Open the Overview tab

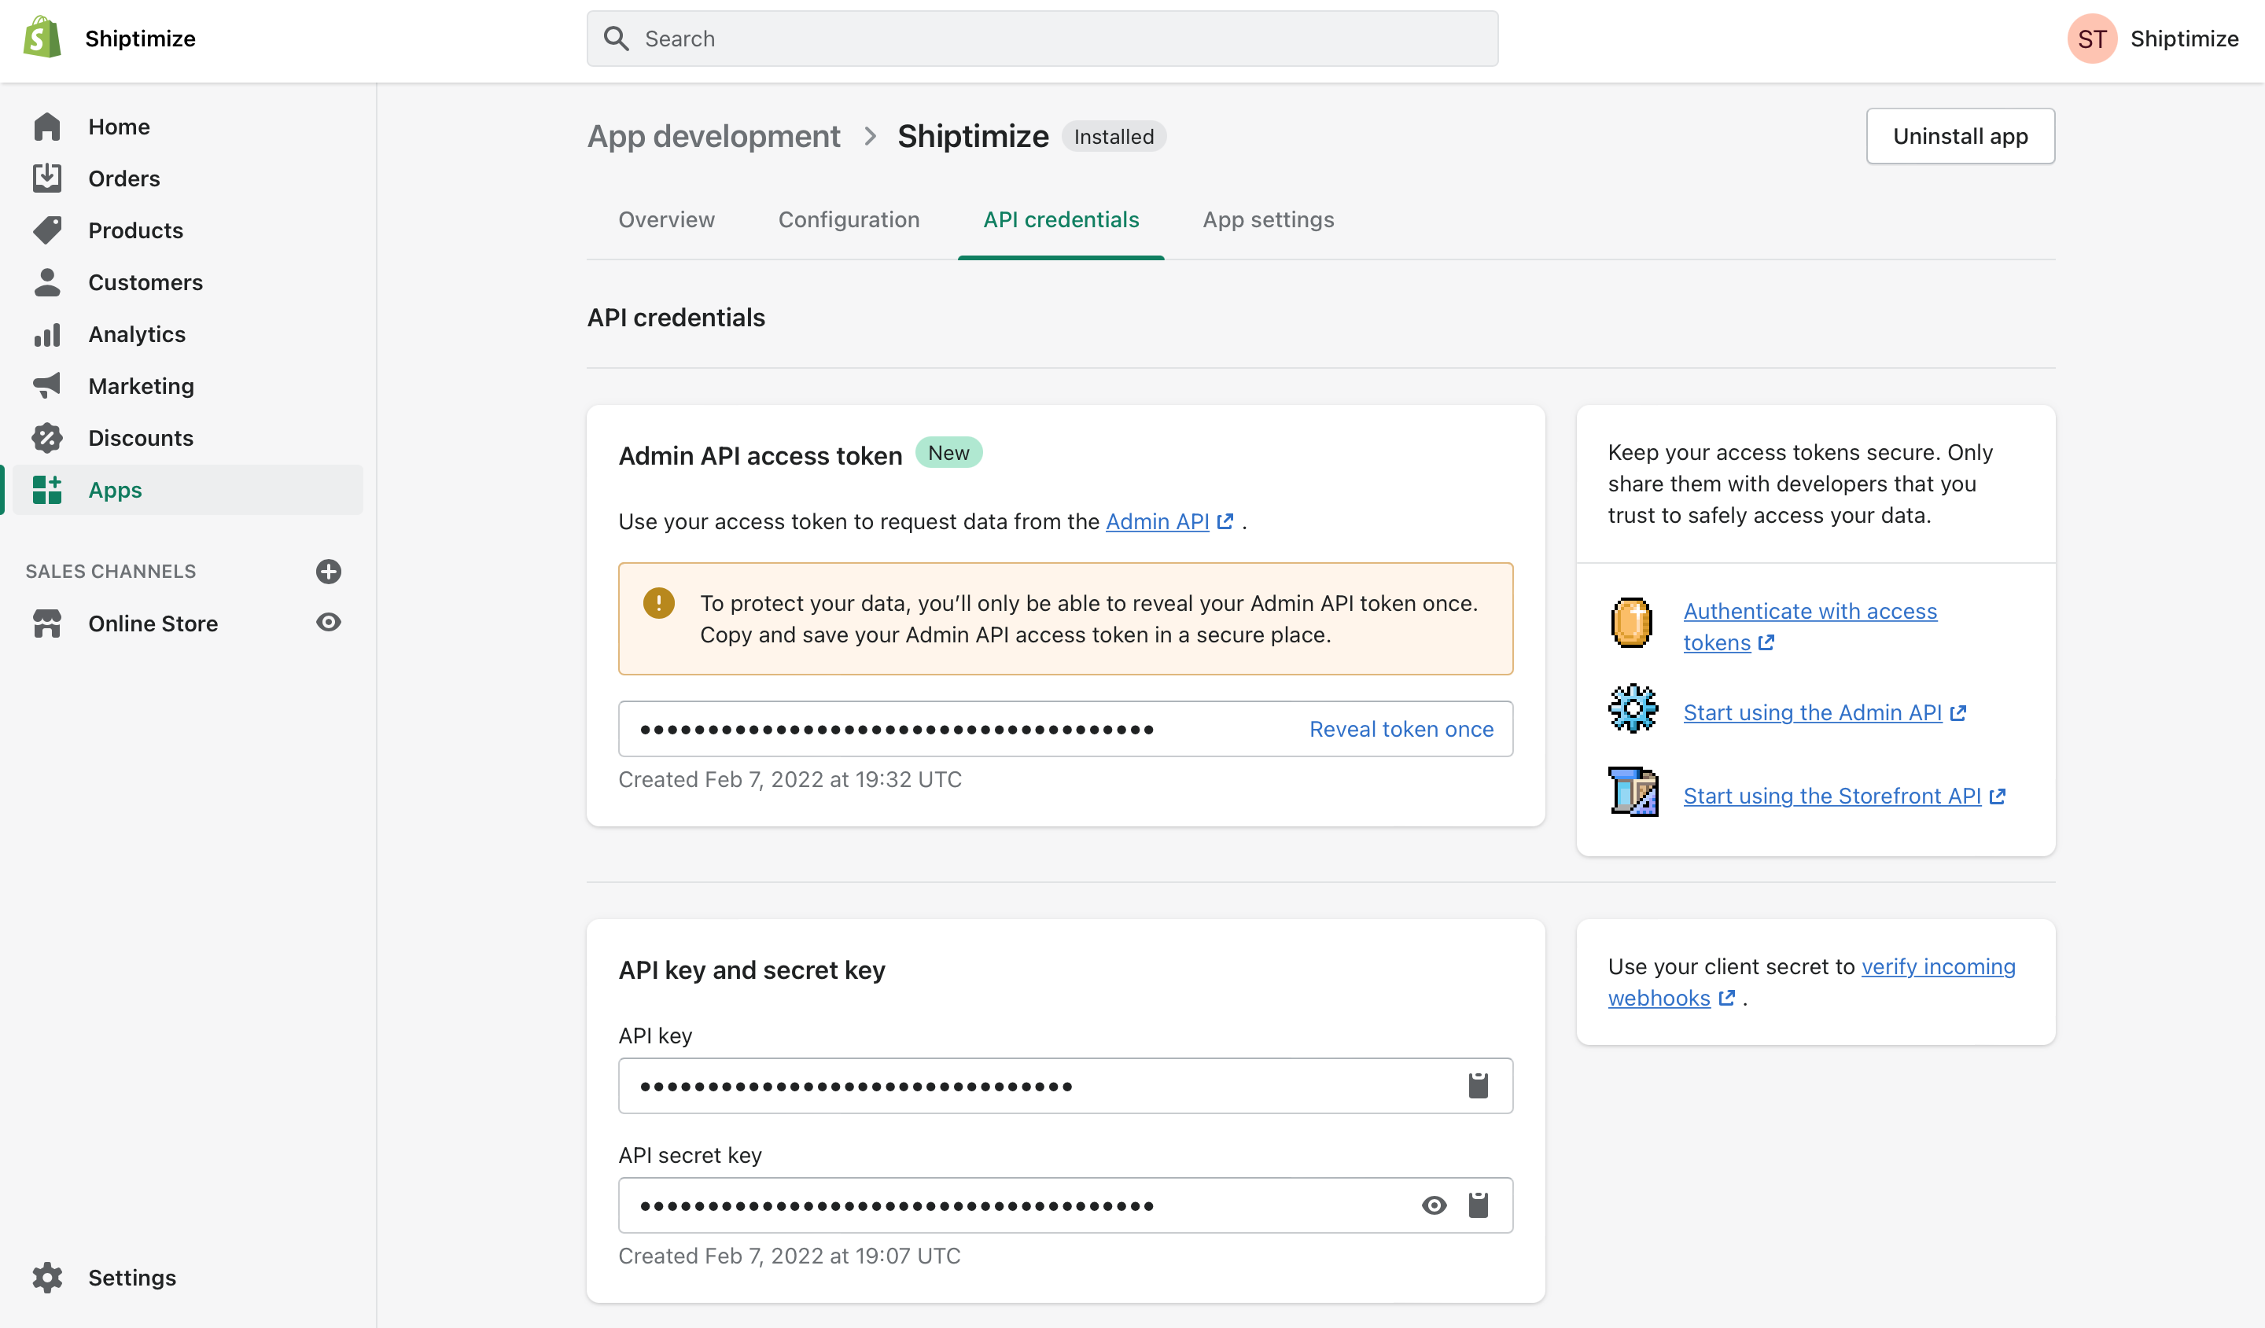click(666, 219)
